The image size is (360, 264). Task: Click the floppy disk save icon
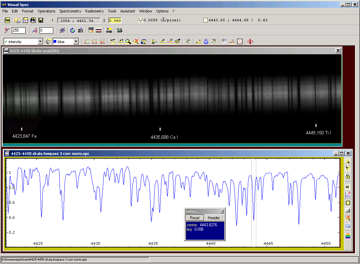pos(41,21)
